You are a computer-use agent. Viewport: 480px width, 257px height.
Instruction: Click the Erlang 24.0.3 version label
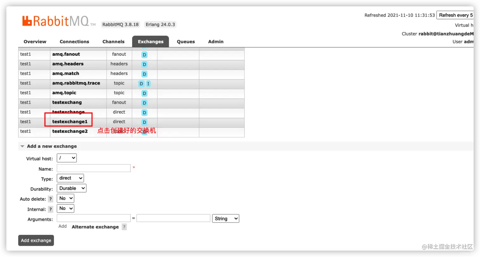160,24
